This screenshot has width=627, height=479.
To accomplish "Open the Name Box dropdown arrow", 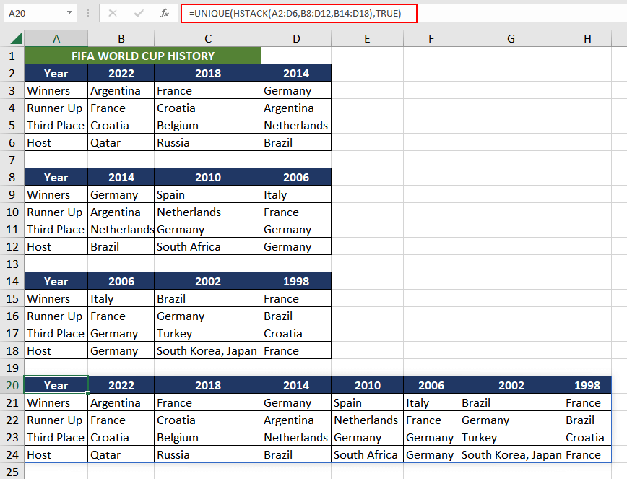I will pyautogui.click(x=70, y=13).
